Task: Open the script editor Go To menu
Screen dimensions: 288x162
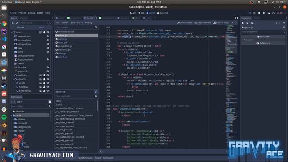Action: [x=80, y=23]
